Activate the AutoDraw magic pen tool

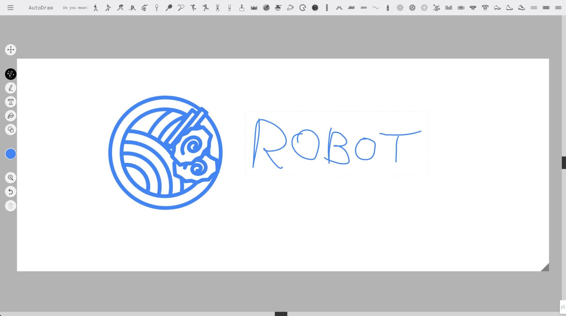point(11,74)
